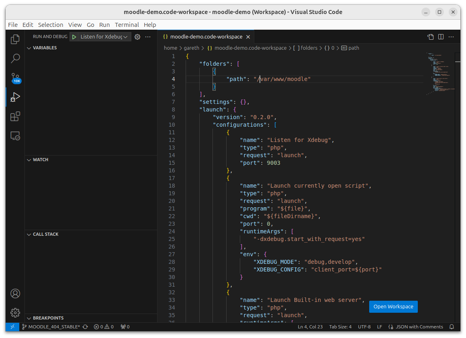Select the moodle-demo.code-workspace editor tab
This screenshot has width=466, height=338.
[206, 37]
